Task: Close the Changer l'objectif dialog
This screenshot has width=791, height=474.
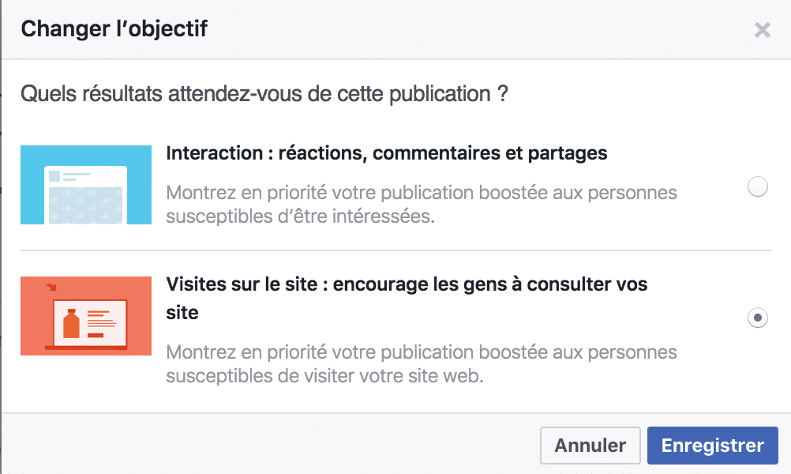Action: [763, 30]
